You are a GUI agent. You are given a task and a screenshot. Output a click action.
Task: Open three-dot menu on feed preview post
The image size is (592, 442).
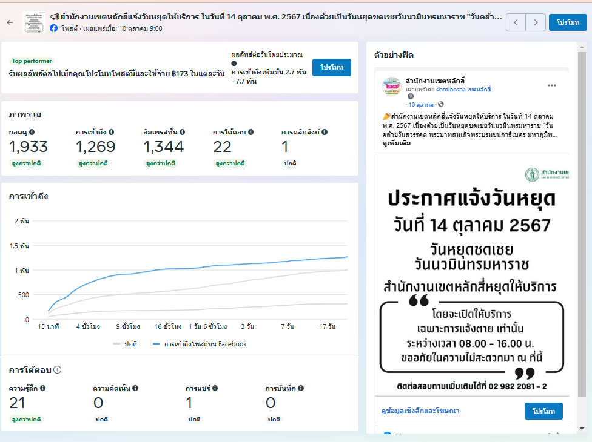coord(551,85)
